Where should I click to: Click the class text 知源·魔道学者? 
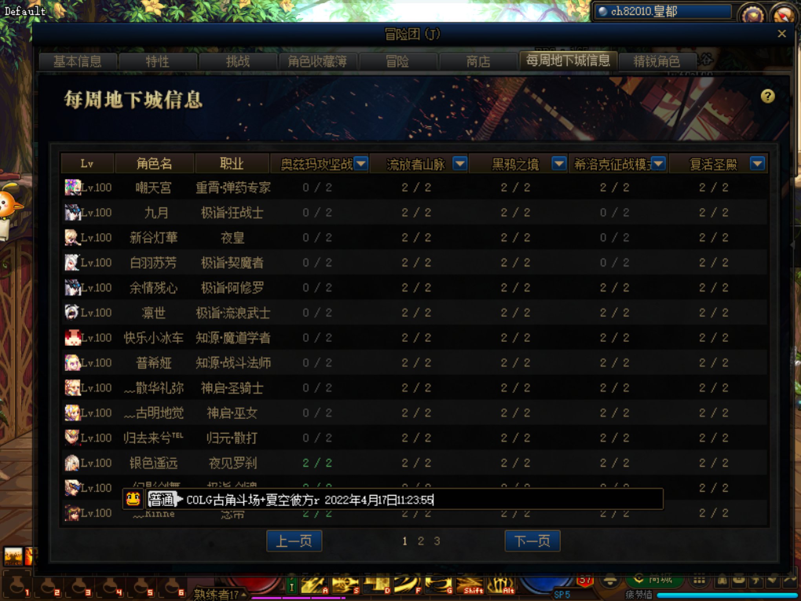(x=233, y=338)
